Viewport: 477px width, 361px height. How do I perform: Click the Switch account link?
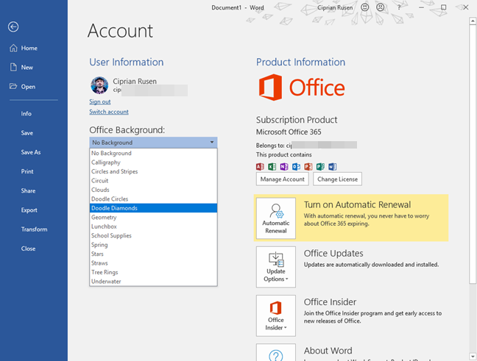[109, 112]
